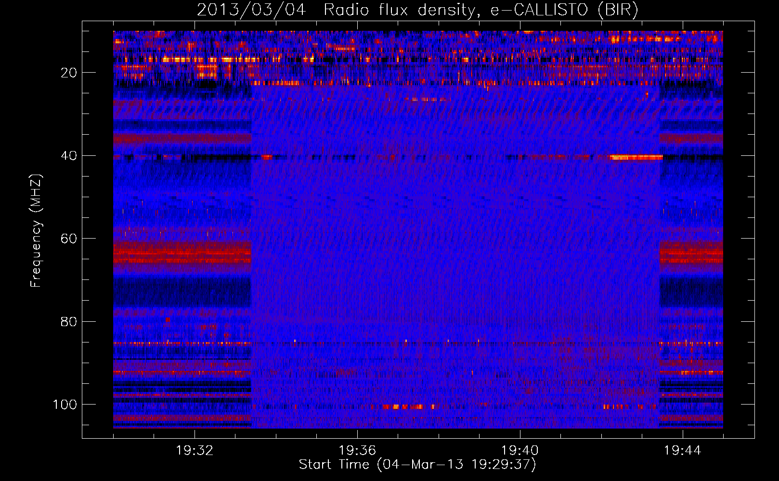Click the '19:40' time tick label
The image size is (779, 481).
(x=520, y=451)
